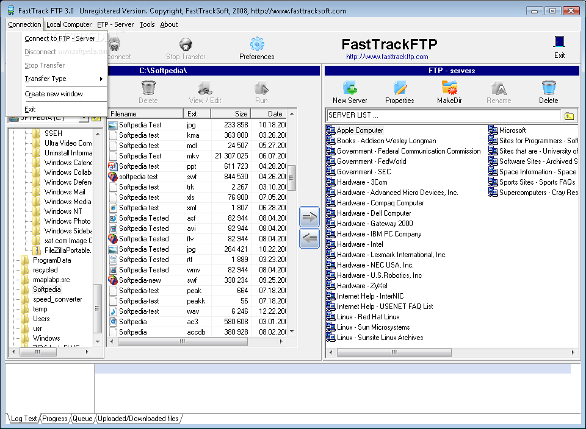This screenshot has height=429, width=586.
Task: Select Softpedia Test mkv file
Action: (197, 156)
